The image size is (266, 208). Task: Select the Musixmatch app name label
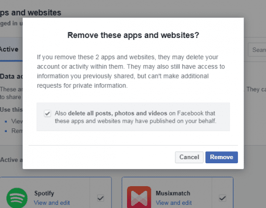point(173,193)
